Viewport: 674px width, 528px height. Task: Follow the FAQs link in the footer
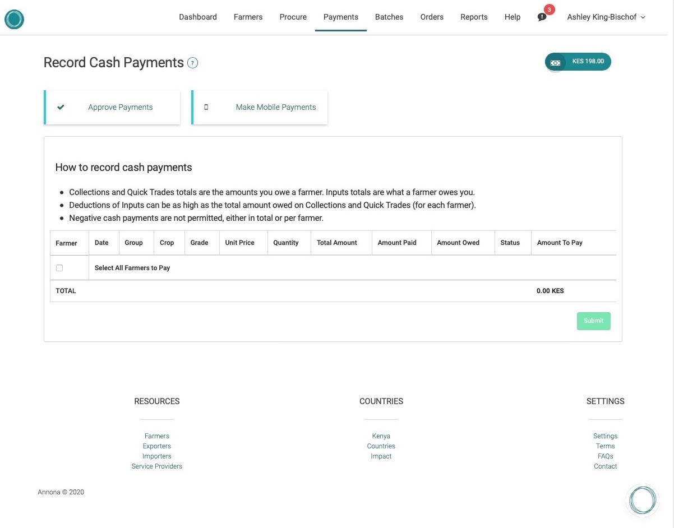[605, 456]
